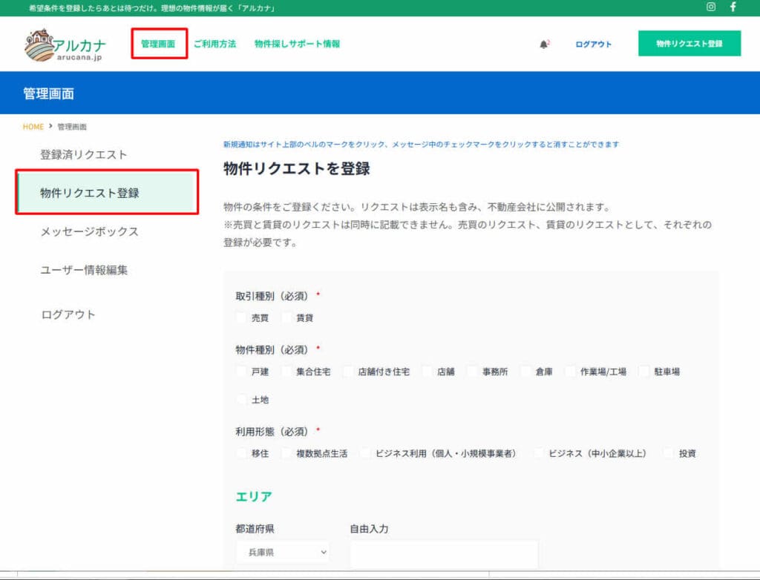Screen dimensions: 760x580
Task: Go to HOME via the breadcrumb
Action: (32, 126)
